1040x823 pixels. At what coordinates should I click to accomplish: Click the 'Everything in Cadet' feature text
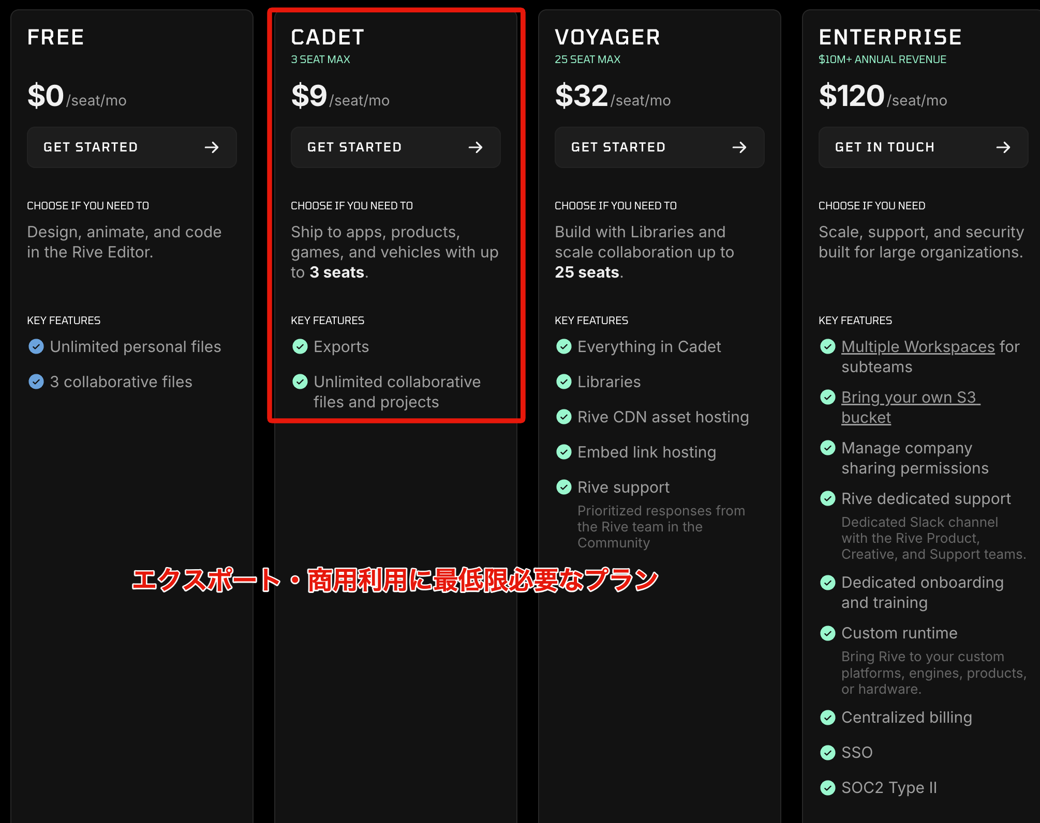[649, 346]
